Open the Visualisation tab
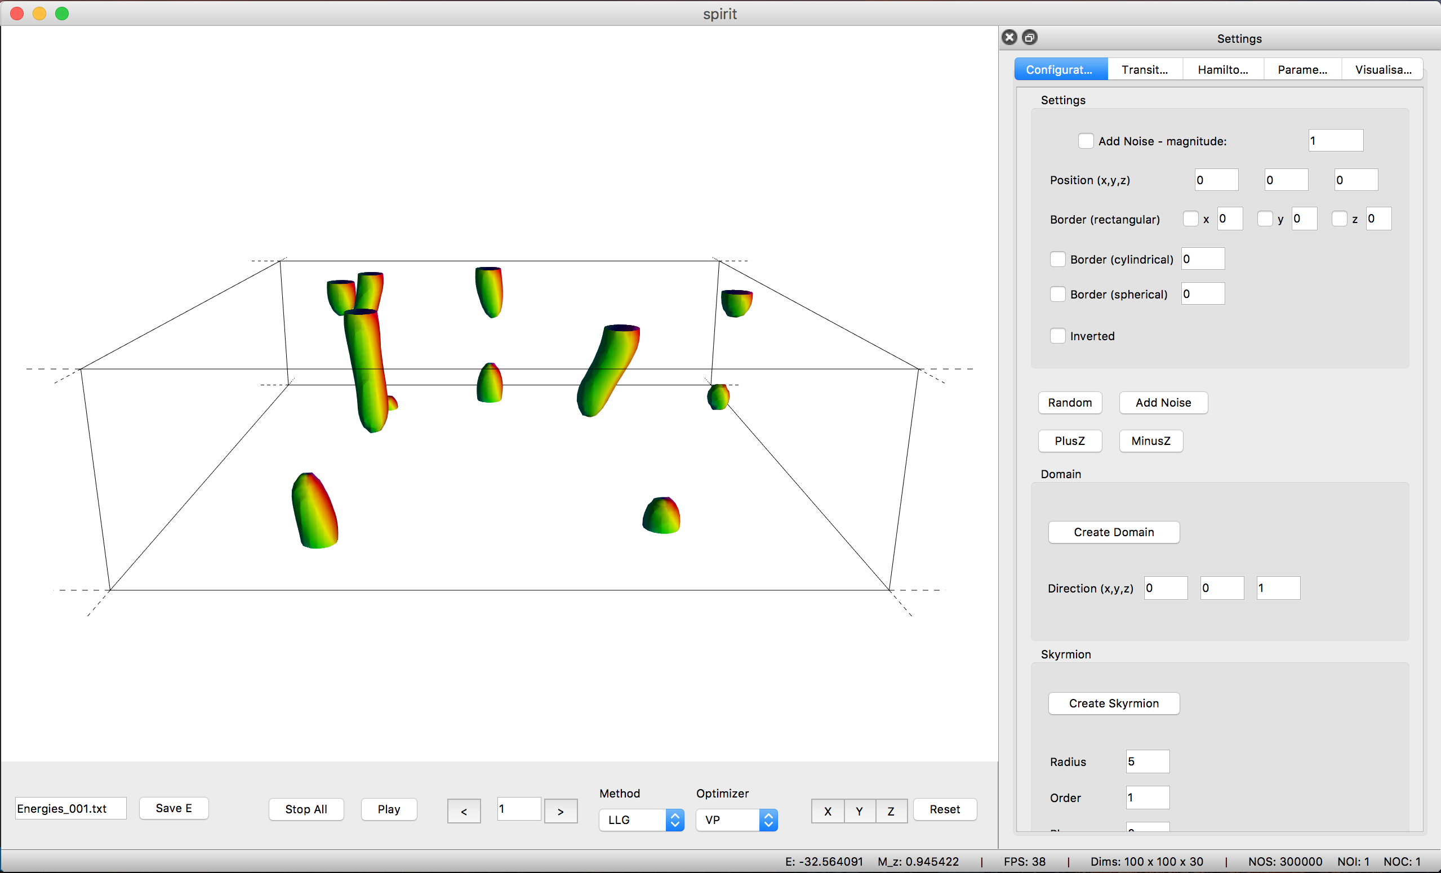1441x873 pixels. tap(1382, 70)
